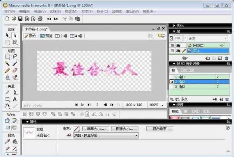Click the 符合画布 button

(160, 128)
